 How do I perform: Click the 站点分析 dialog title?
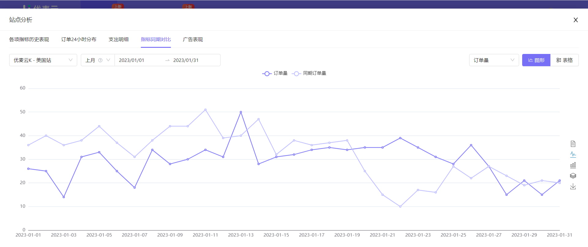[x=21, y=20]
